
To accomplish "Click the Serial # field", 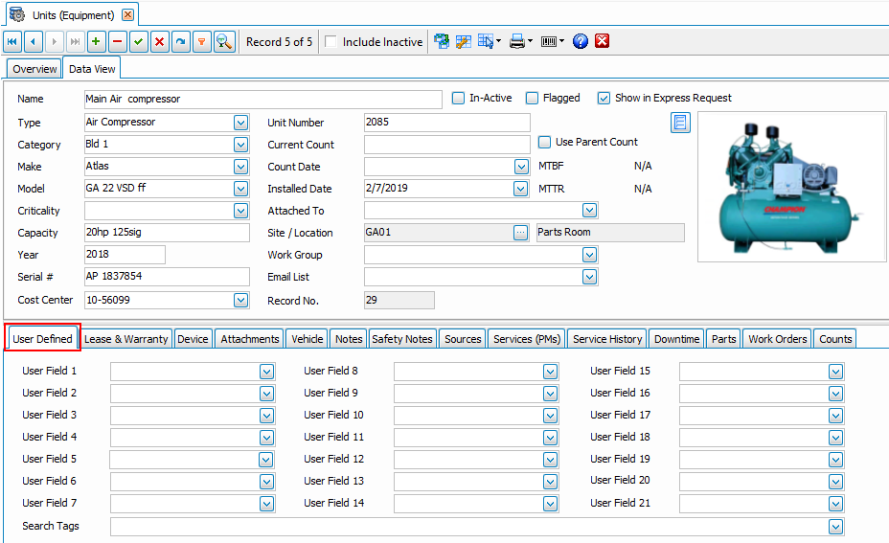I will click(x=167, y=277).
